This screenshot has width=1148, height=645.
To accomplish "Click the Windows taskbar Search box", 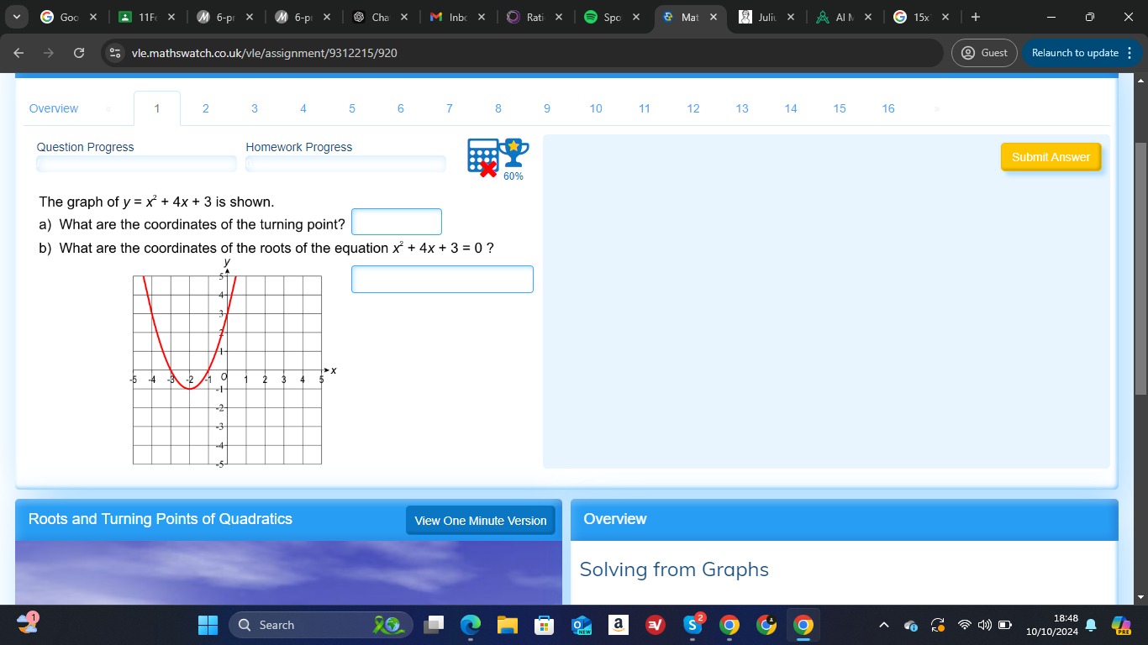I will point(321,625).
